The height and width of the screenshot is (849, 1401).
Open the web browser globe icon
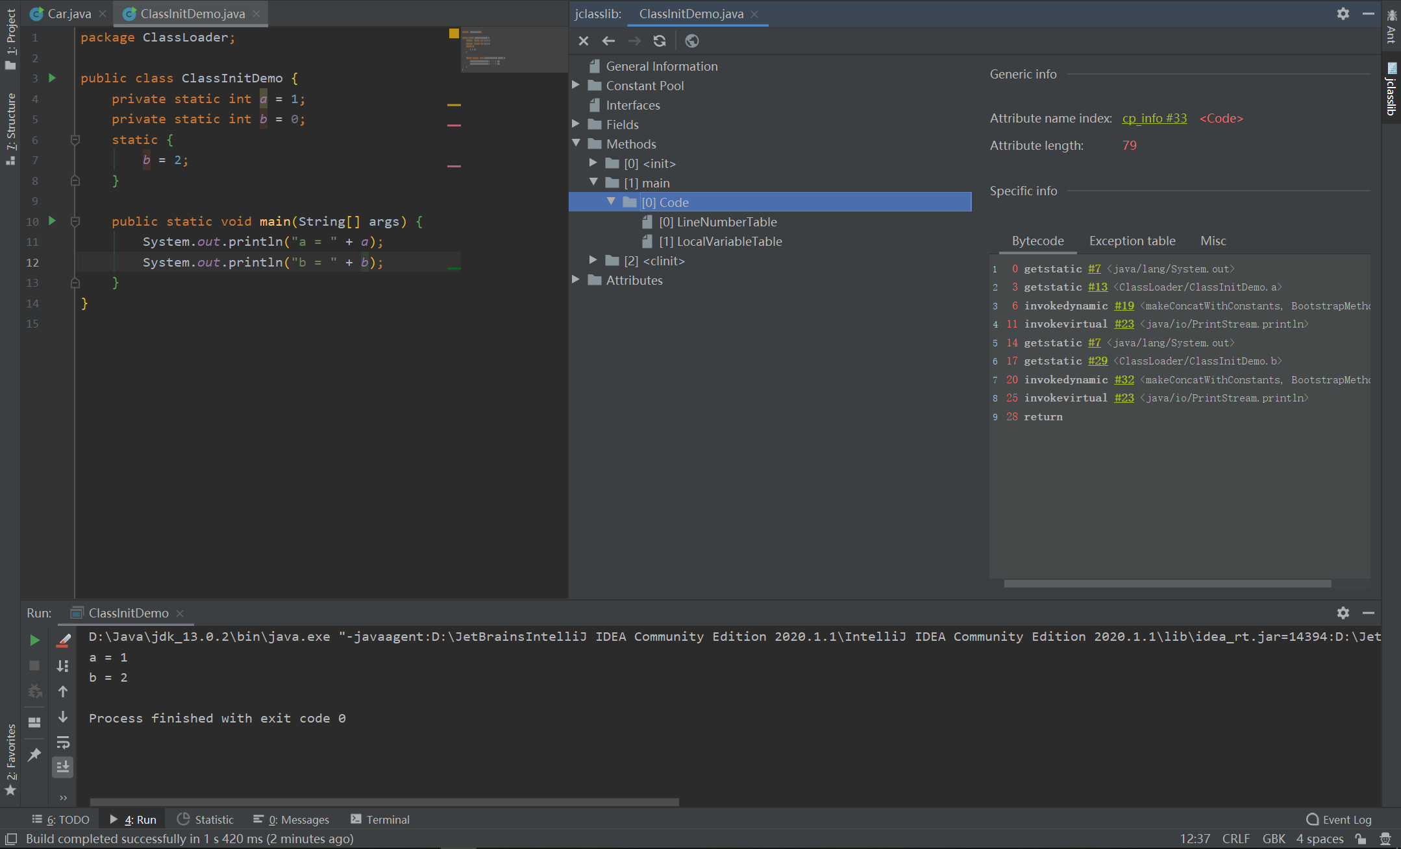point(692,41)
